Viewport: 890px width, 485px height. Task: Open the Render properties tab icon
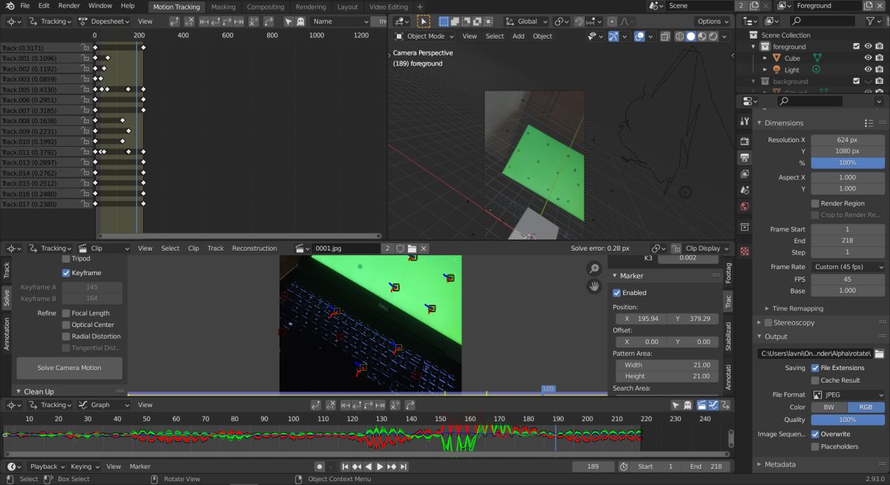[x=744, y=141]
